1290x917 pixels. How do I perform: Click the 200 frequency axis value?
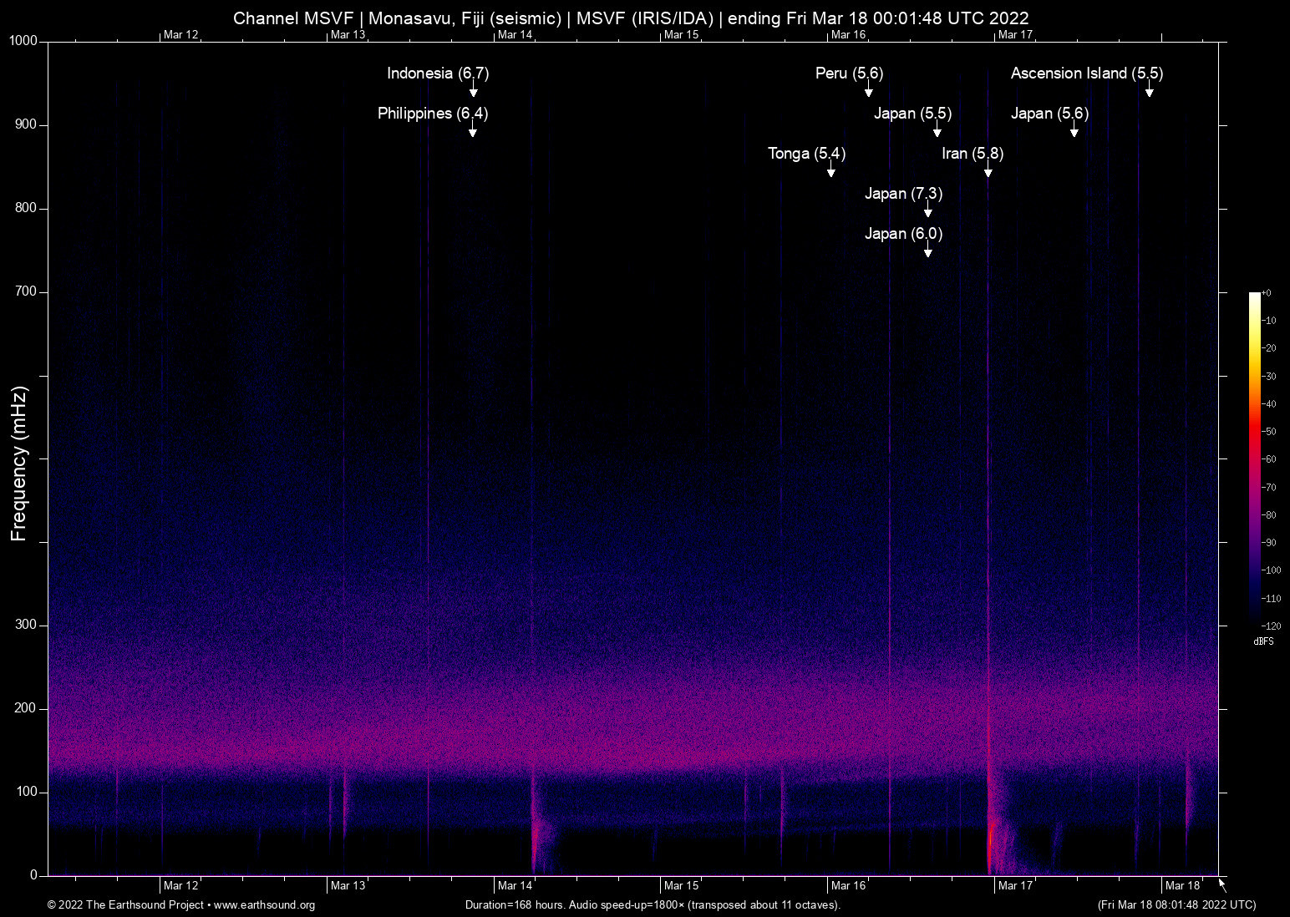point(26,709)
